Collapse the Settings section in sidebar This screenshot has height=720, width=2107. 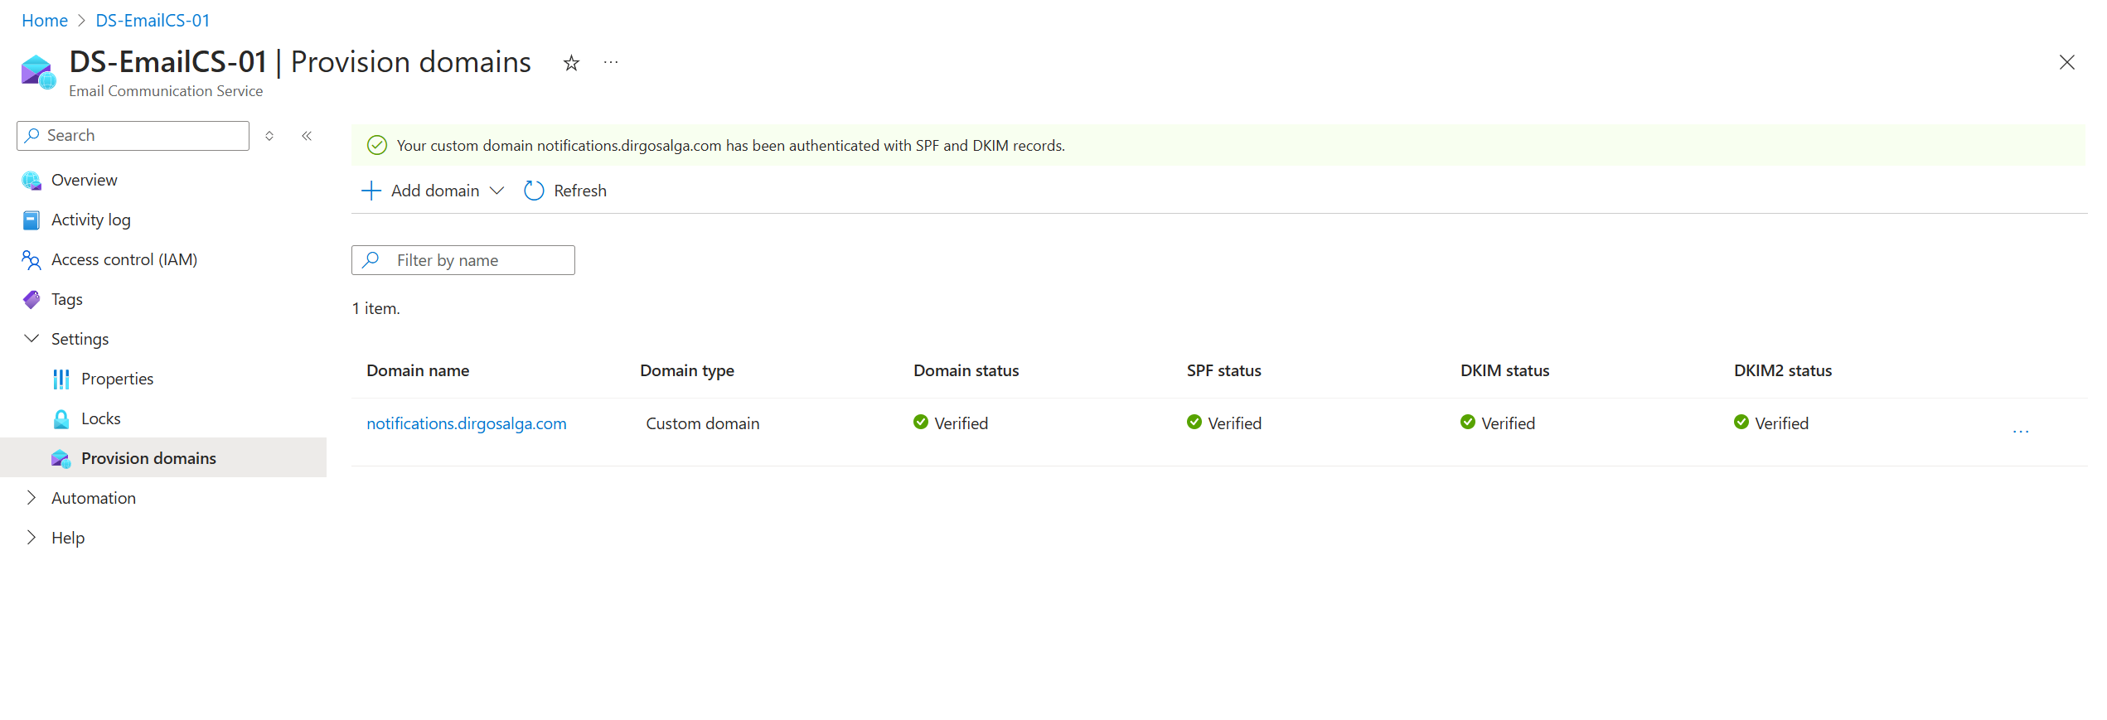pyautogui.click(x=31, y=339)
